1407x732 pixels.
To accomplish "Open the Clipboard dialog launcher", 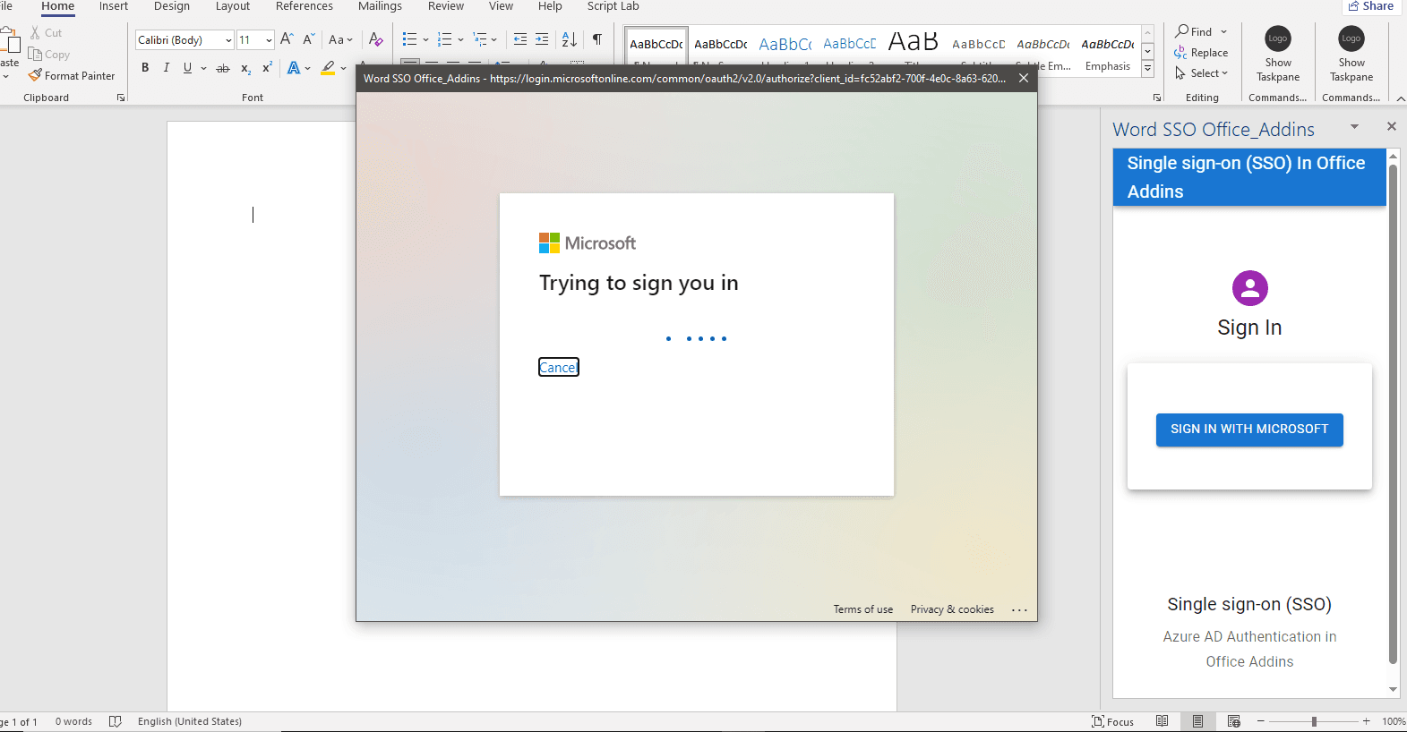I will (121, 98).
